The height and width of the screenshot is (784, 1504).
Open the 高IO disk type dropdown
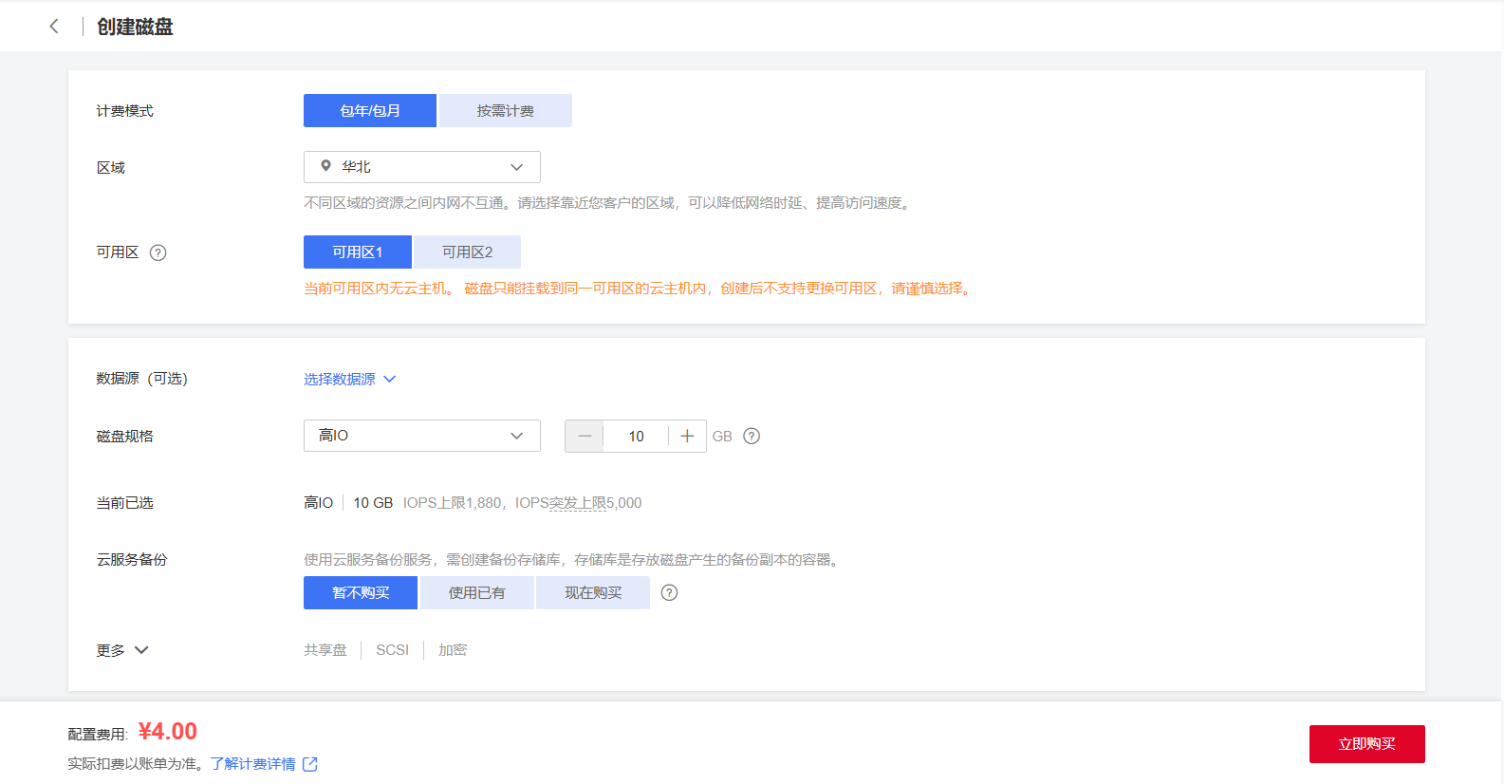pyautogui.click(x=422, y=436)
